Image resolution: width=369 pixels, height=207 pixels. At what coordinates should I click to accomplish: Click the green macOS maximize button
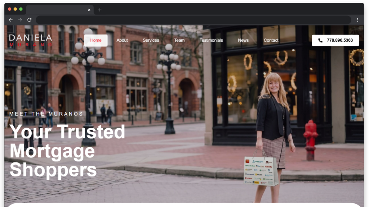click(21, 9)
